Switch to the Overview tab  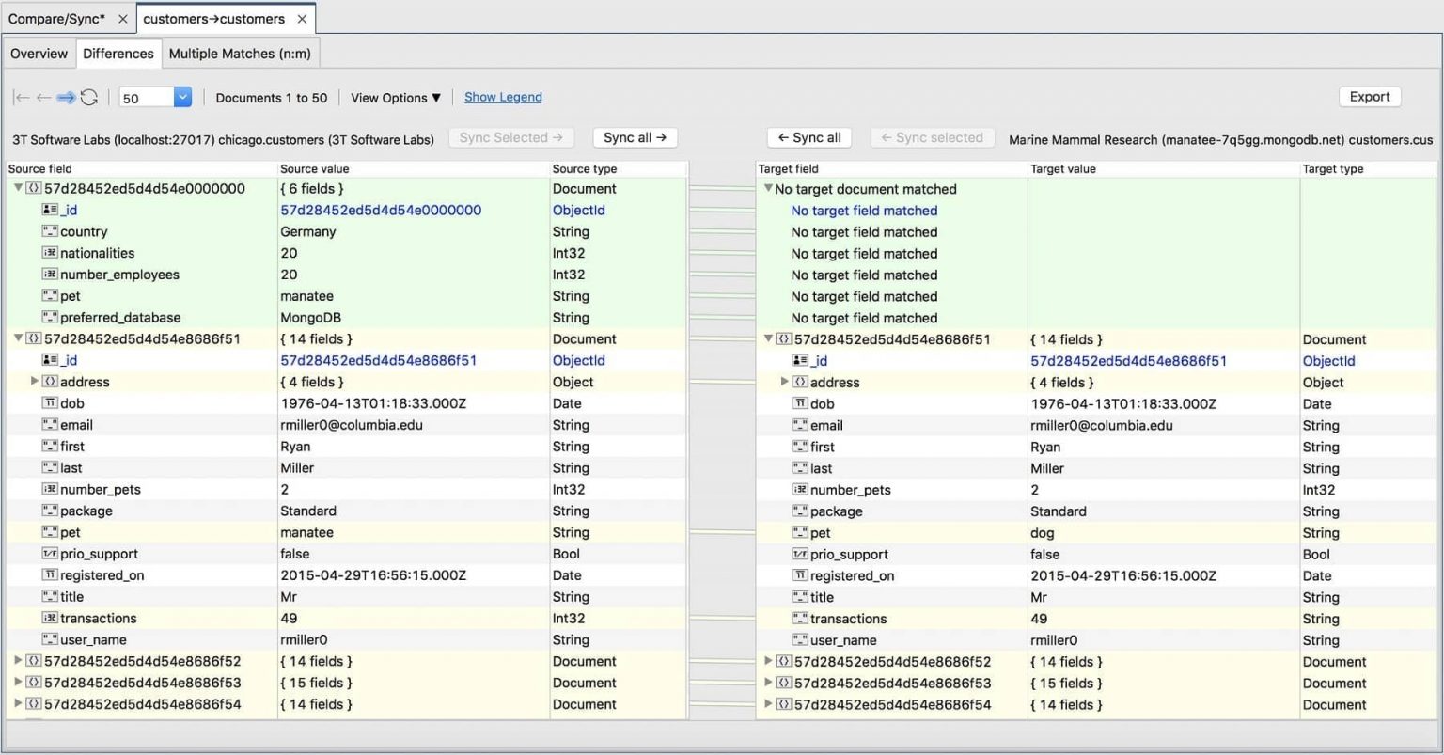click(x=39, y=53)
